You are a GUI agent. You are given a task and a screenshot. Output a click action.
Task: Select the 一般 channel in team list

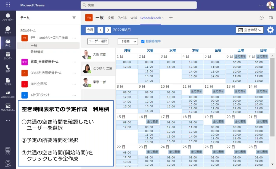[48, 45]
